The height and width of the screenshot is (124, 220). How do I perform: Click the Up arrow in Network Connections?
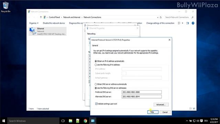click(41, 17)
